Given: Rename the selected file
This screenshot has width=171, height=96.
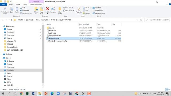Looking at the screenshot, I should point(53,10).
